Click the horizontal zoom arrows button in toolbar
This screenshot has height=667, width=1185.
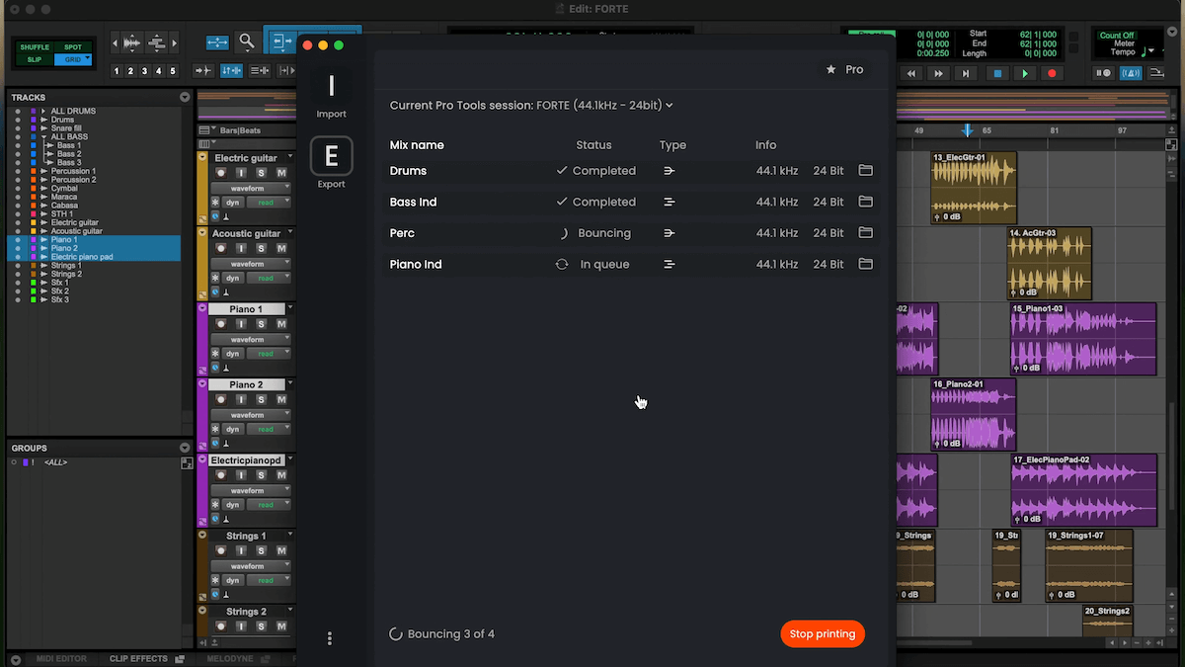pyautogui.click(x=217, y=42)
